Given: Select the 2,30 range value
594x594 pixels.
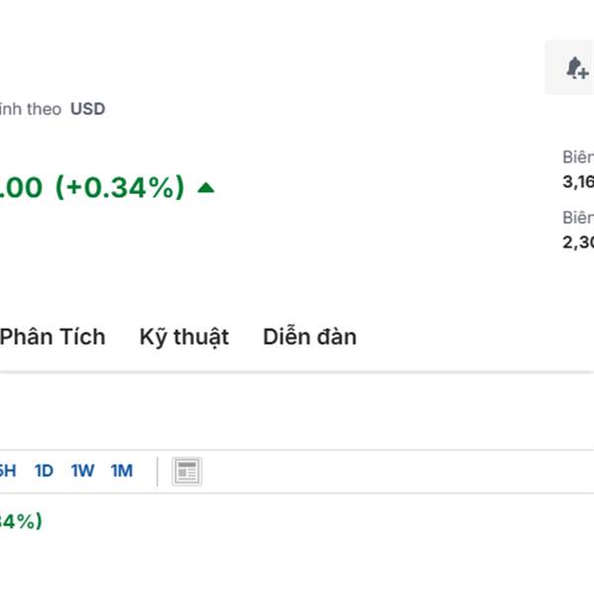Looking at the screenshot, I should pos(578,242).
